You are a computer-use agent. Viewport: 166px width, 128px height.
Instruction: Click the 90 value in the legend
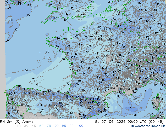(x=56, y=126)
